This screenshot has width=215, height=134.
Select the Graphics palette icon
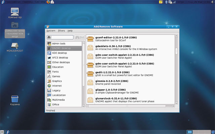click(49, 81)
